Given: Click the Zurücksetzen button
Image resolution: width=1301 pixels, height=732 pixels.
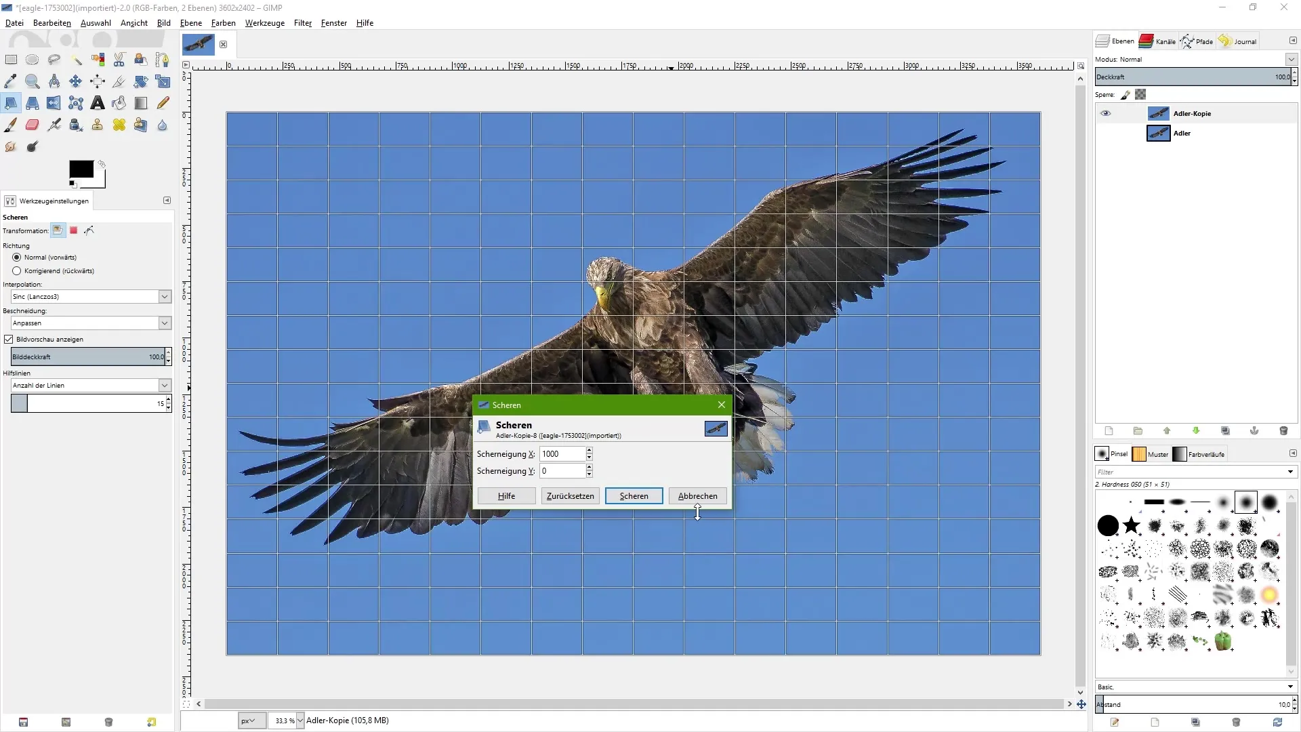Looking at the screenshot, I should pos(571,496).
